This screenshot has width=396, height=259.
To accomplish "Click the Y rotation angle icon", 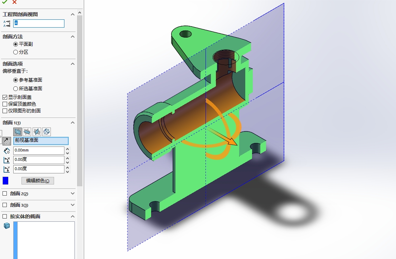I will click(7, 169).
